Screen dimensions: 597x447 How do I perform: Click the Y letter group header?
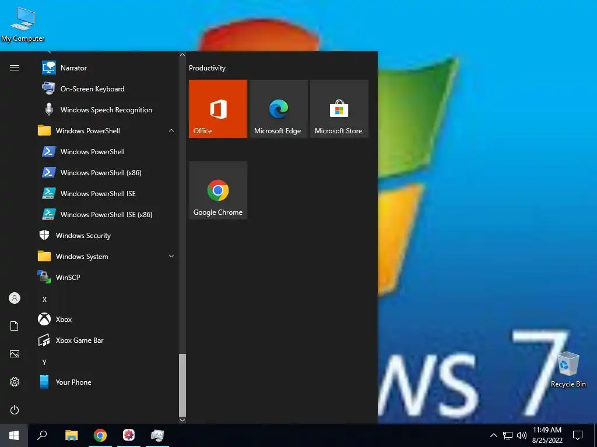point(44,362)
